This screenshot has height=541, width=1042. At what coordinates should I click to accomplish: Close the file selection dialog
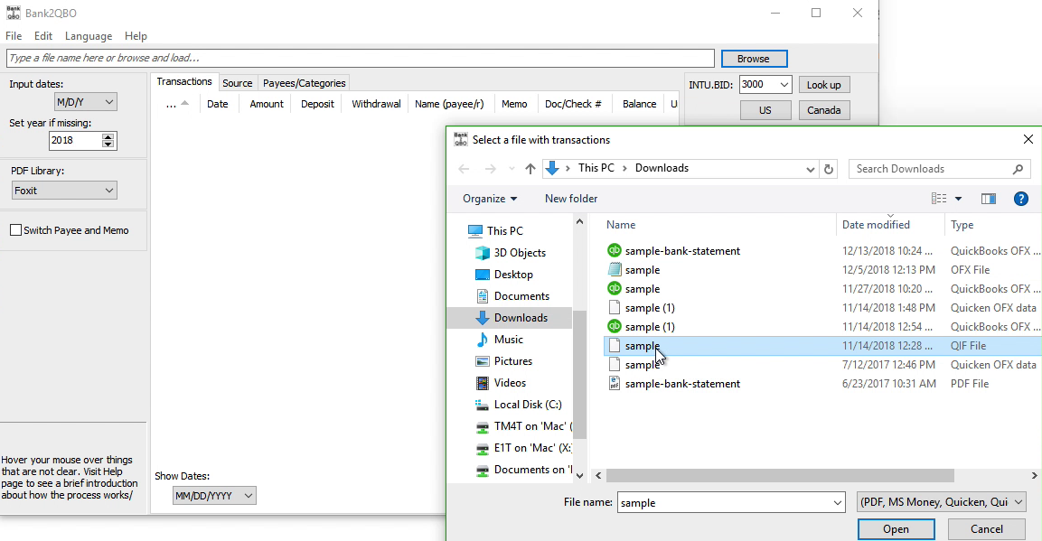1028,139
